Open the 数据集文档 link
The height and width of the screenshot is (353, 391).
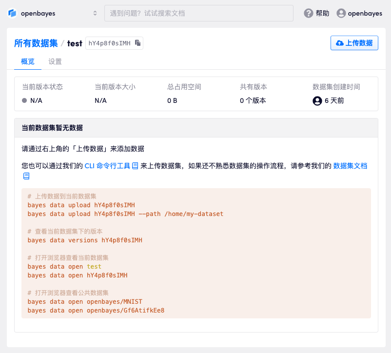(x=350, y=166)
